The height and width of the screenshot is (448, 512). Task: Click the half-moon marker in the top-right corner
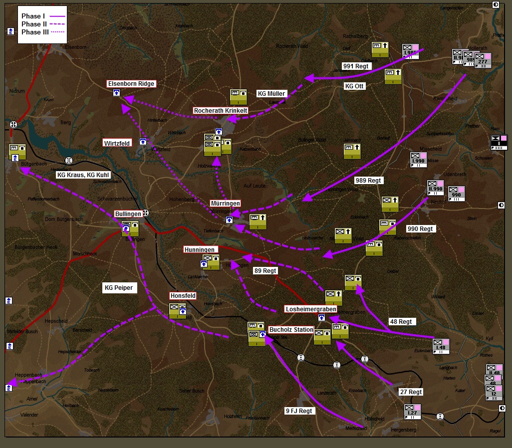coord(496,4)
